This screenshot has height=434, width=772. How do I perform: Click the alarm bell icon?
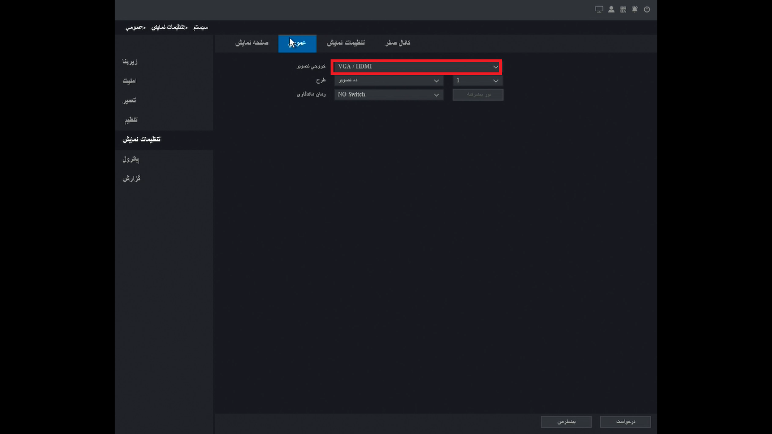tap(635, 10)
